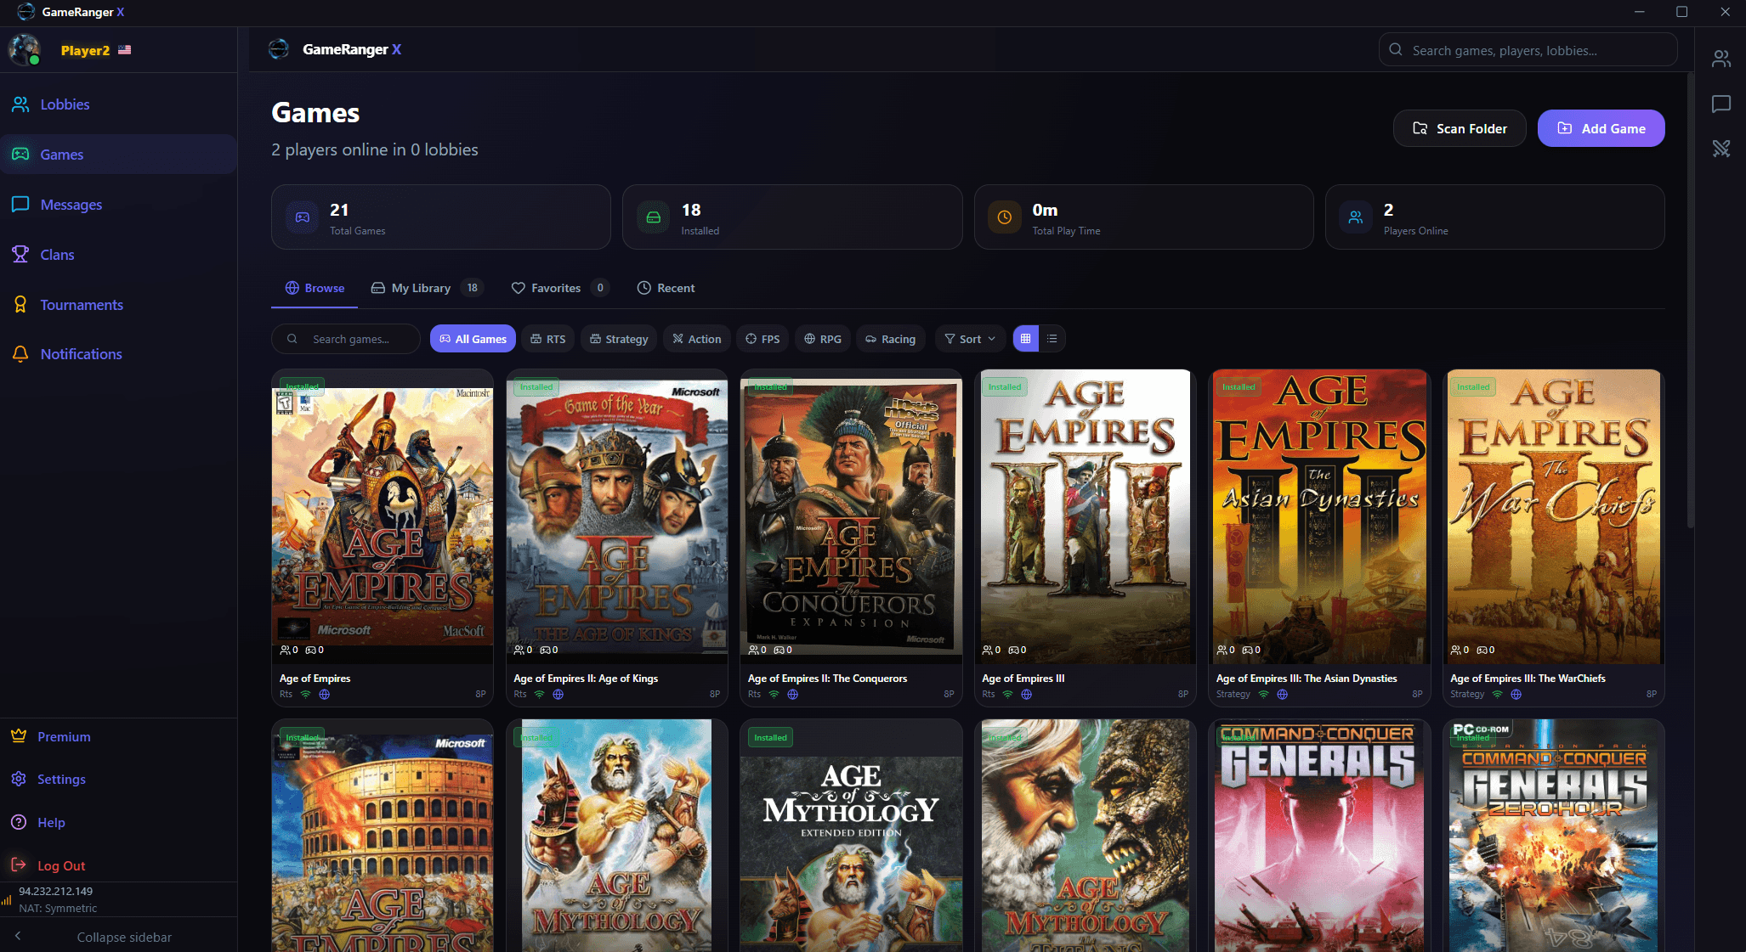This screenshot has height=952, width=1746.
Task: Click the NAT: Symmetric status text
Action: click(58, 909)
